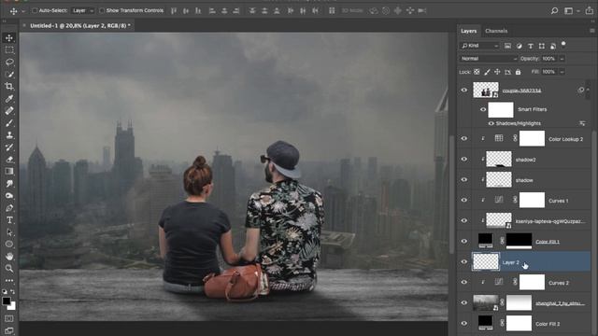598x336 pixels.
Task: Select the Layers tab
Action: 468,31
